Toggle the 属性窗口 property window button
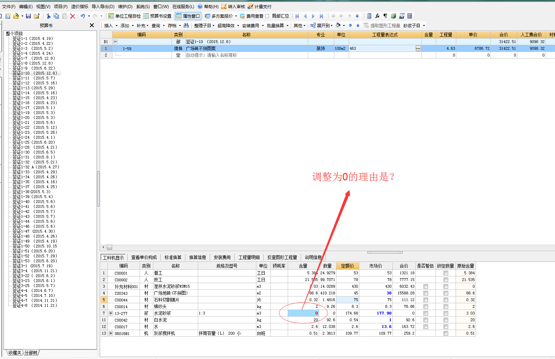 point(188,16)
